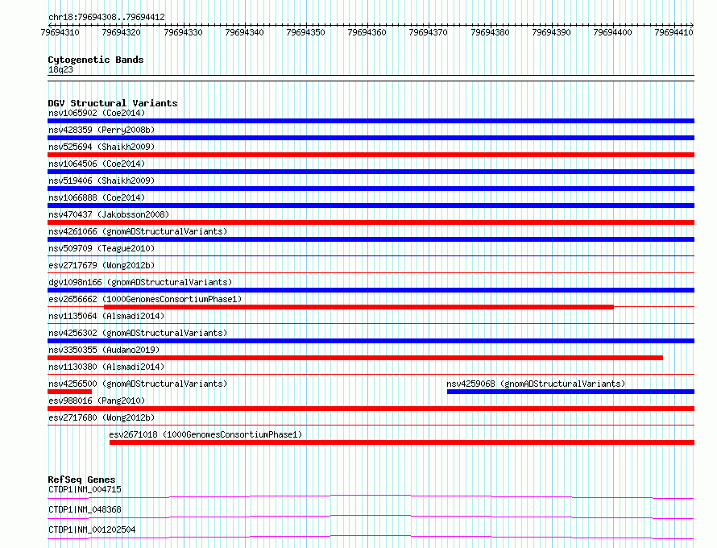The width and height of the screenshot is (717, 548).
Task: Click ruler position 79694390
Action: pyautogui.click(x=551, y=32)
